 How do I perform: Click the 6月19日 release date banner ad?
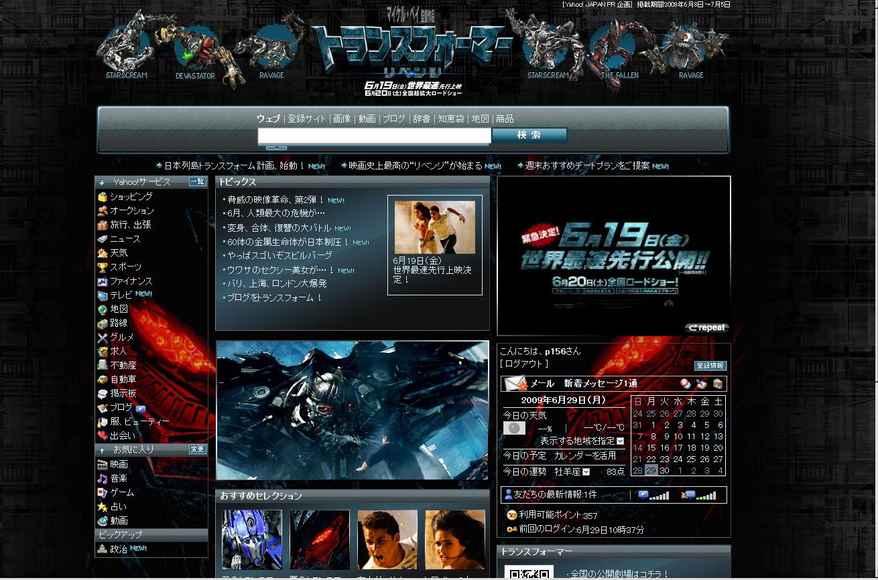(614, 256)
